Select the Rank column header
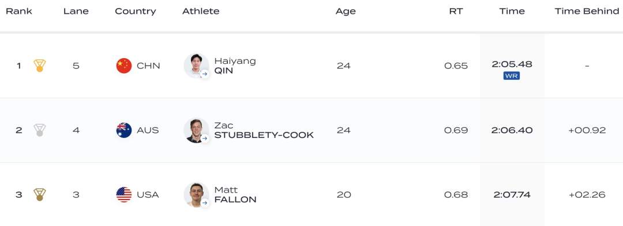This screenshot has width=623, height=226. (18, 12)
